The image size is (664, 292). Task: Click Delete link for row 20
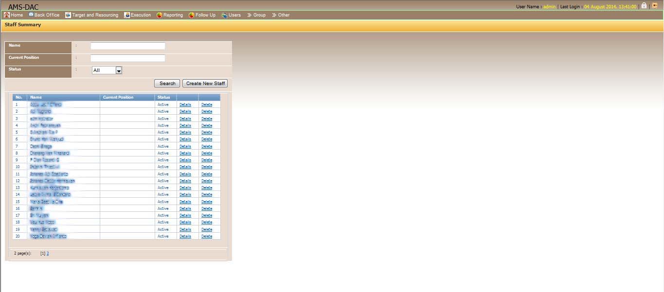tap(207, 236)
